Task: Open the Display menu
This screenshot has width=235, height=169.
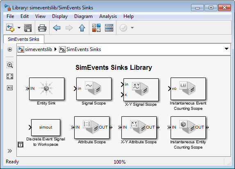Action: point(60,16)
